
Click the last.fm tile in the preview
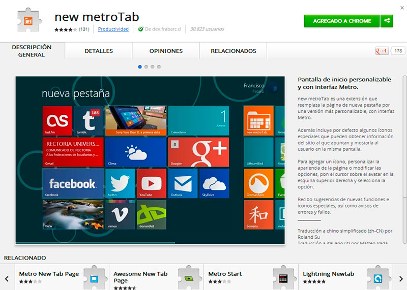[x=57, y=120]
